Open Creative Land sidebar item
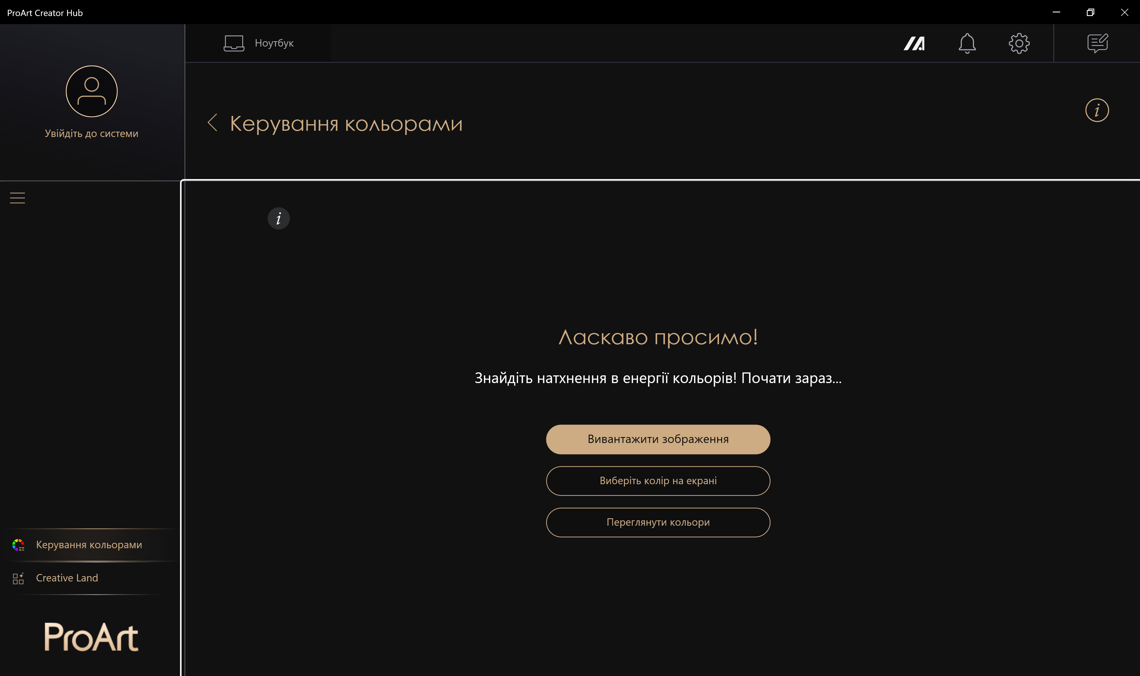Viewport: 1140px width, 676px height. click(x=67, y=578)
